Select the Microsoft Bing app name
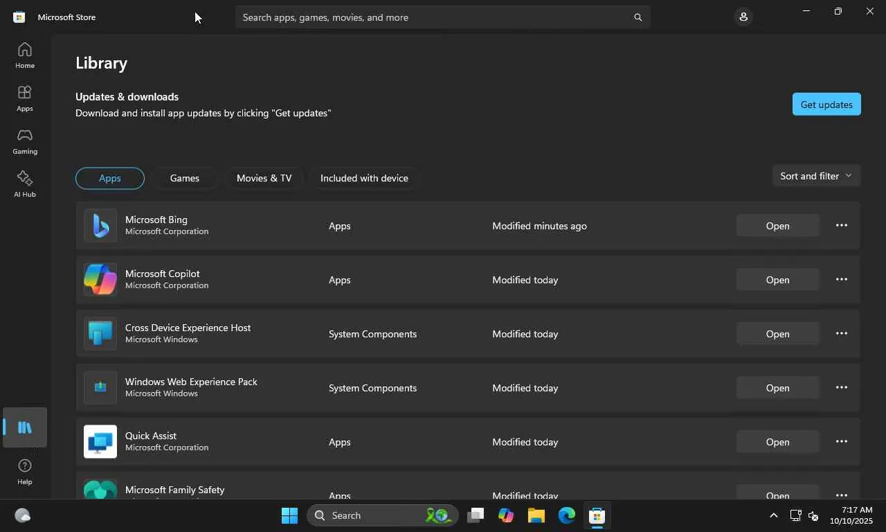This screenshot has width=886, height=532. pyautogui.click(x=156, y=220)
